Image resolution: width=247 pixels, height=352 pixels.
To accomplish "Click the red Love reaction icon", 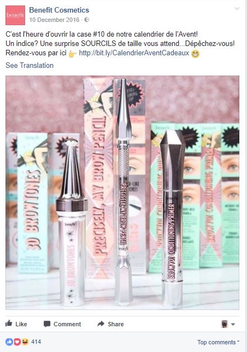I will (x=17, y=342).
